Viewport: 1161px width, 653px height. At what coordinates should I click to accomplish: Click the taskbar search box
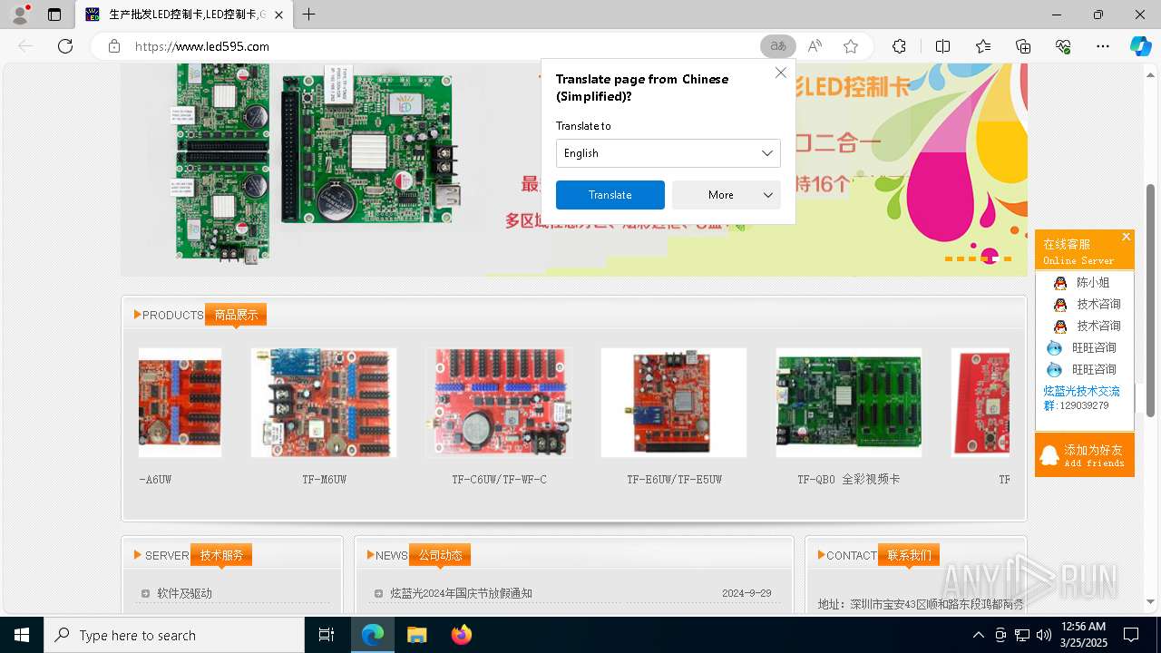(174, 635)
